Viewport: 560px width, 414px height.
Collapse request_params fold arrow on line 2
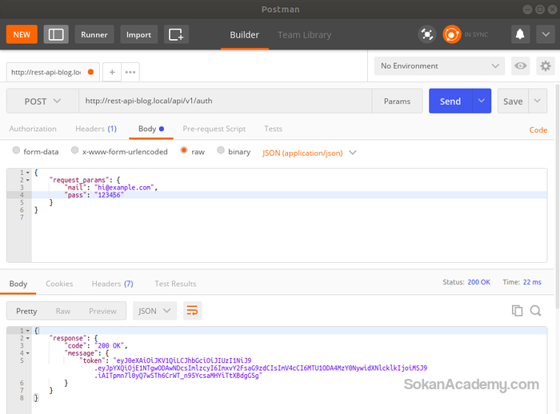coord(28,181)
